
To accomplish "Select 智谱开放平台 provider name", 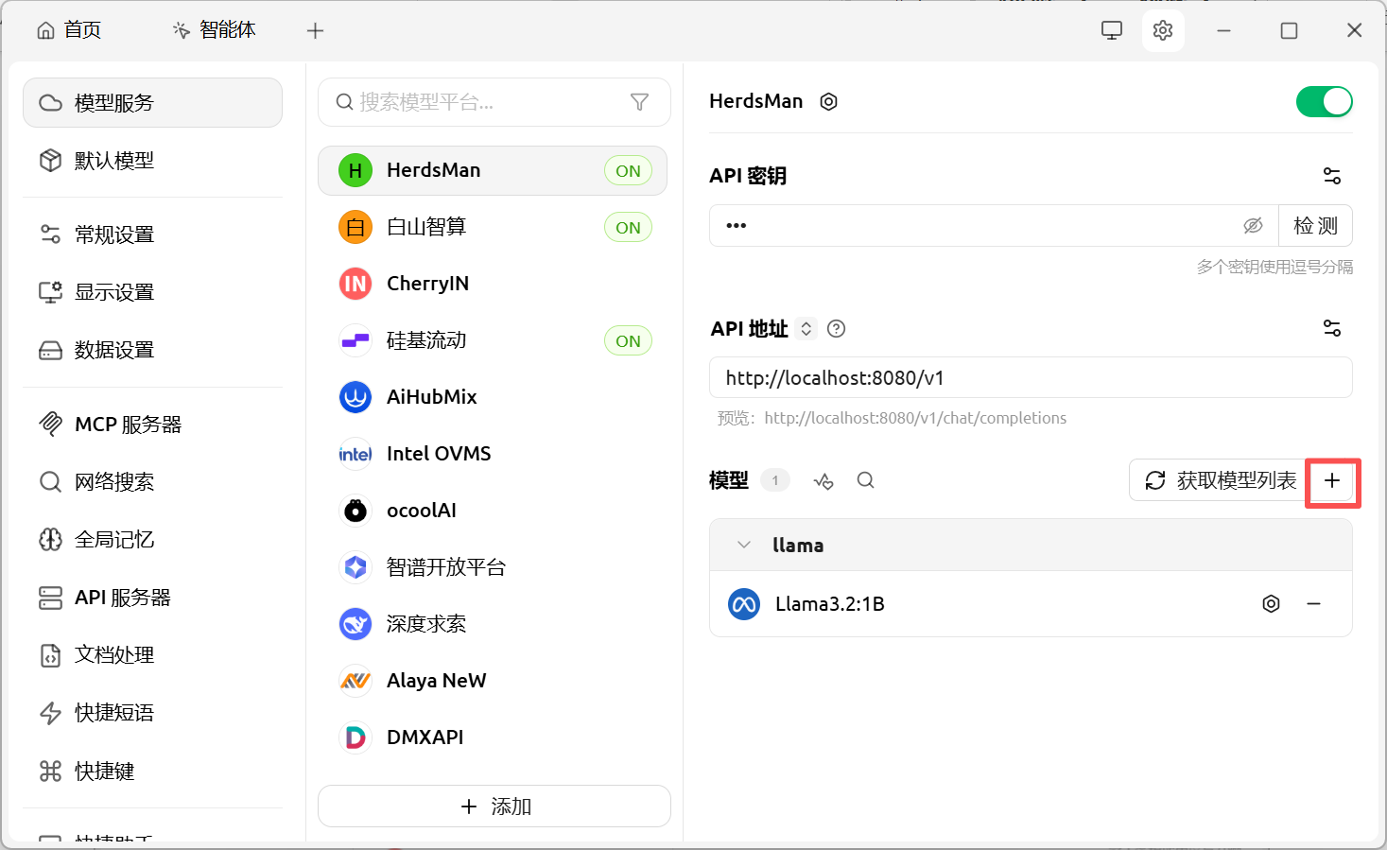I will click(446, 567).
